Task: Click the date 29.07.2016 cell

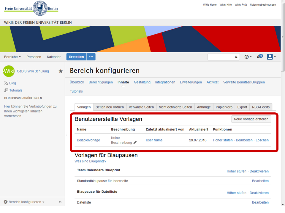Action: click(198, 140)
